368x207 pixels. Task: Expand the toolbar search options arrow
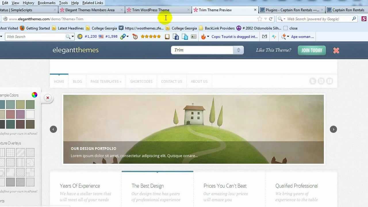tap(73, 37)
